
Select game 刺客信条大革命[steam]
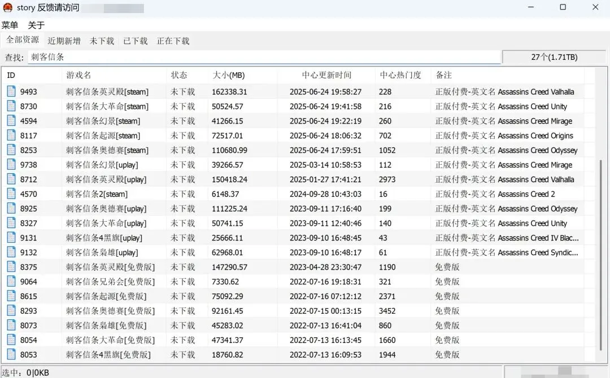(107, 107)
